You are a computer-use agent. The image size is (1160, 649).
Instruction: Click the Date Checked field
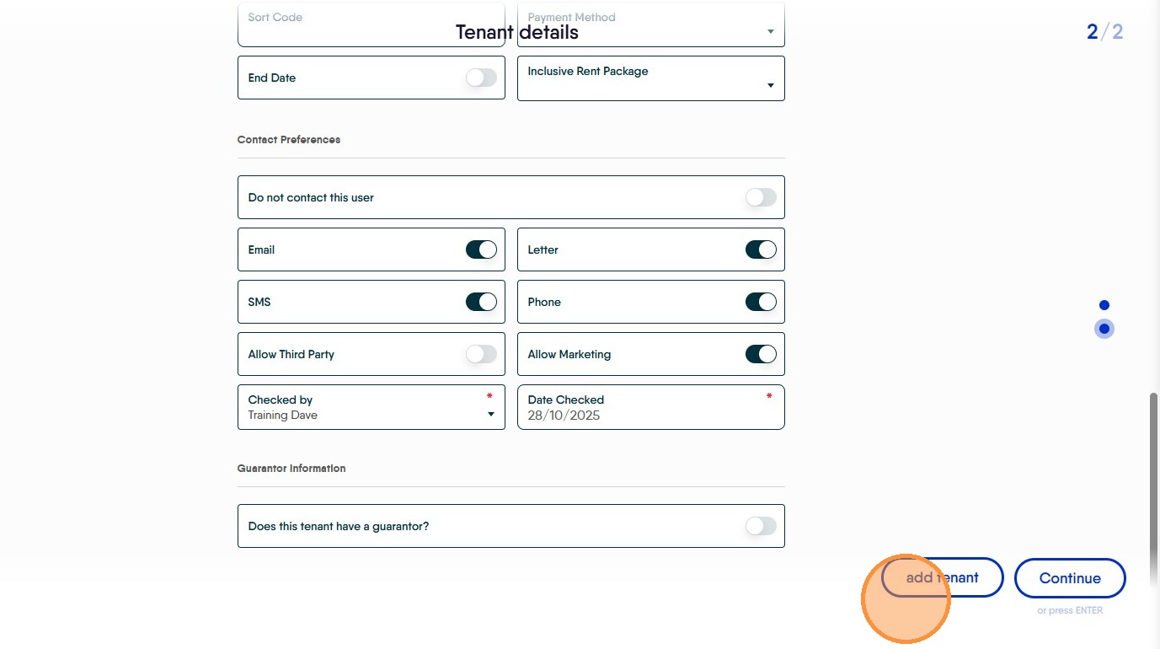[650, 407]
